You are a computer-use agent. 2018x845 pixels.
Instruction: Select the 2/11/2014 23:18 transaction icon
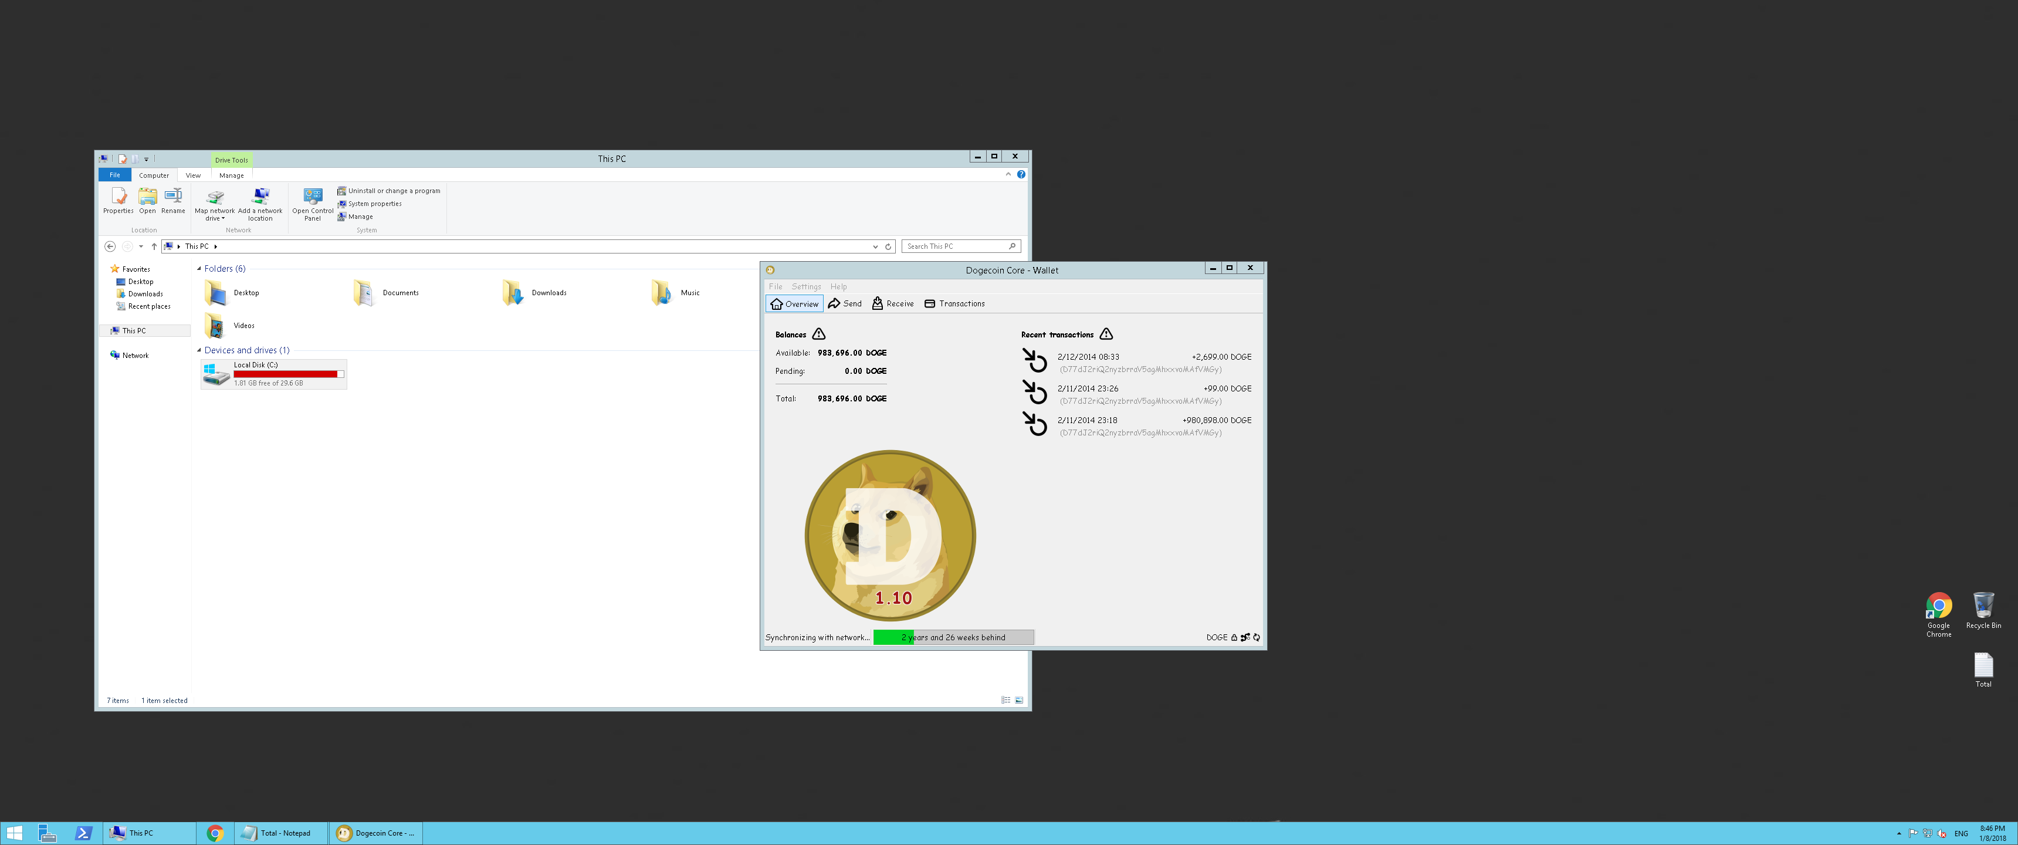pos(1035,424)
